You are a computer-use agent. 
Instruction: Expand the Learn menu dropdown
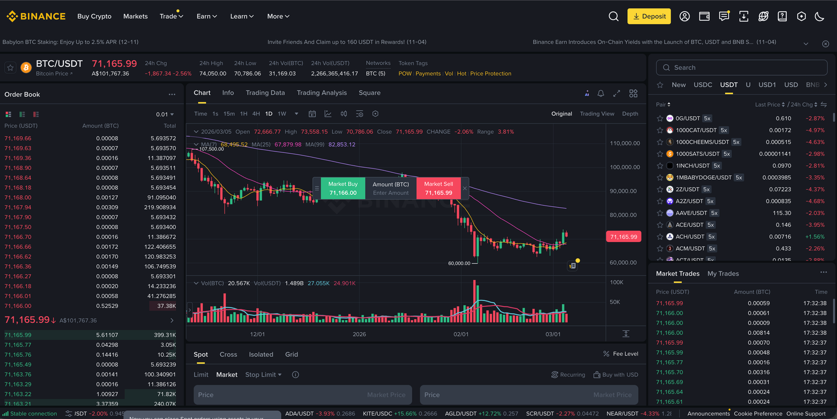(x=242, y=16)
